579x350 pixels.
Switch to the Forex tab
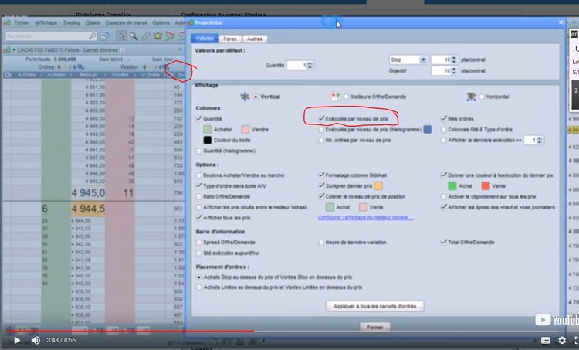tap(231, 39)
